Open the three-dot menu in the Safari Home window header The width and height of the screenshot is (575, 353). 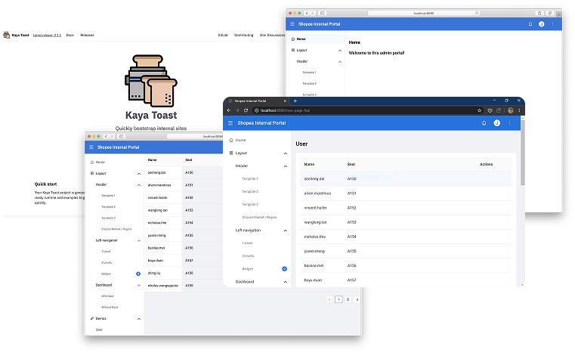(x=552, y=24)
